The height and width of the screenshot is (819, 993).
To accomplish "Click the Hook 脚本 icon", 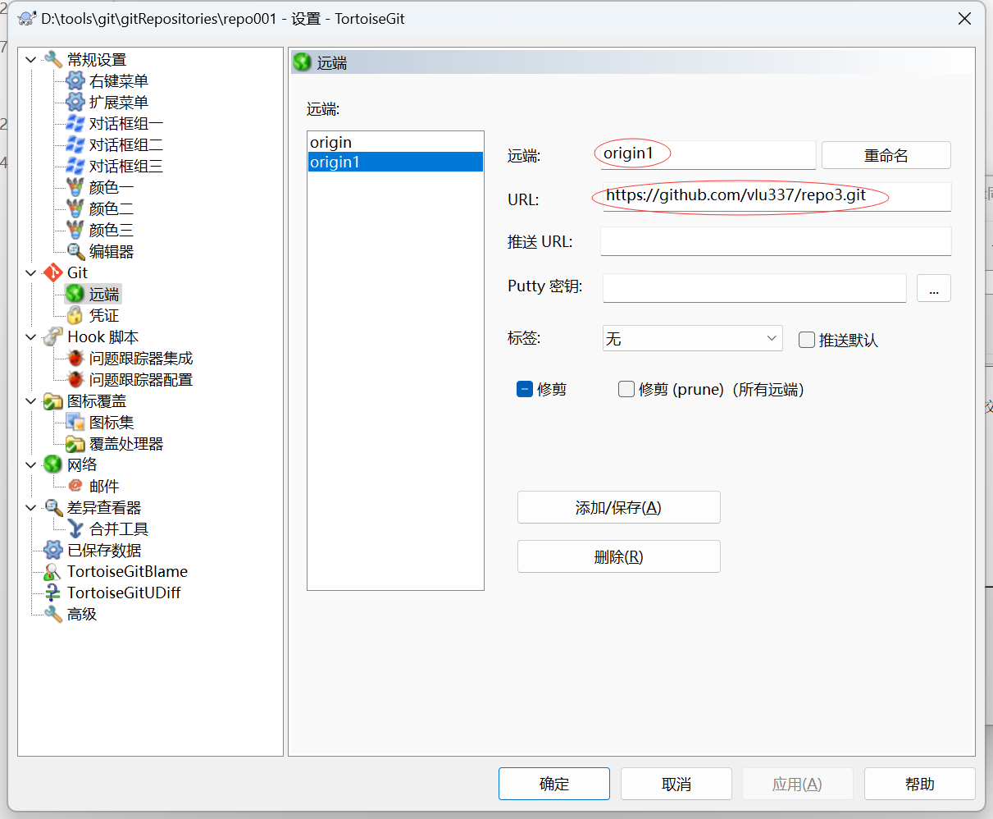I will (53, 336).
